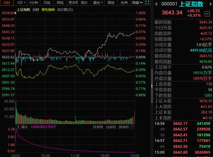Click the 12/23 date axis label
Viewport: 213px width, 157px height.
click(x=16, y=155)
